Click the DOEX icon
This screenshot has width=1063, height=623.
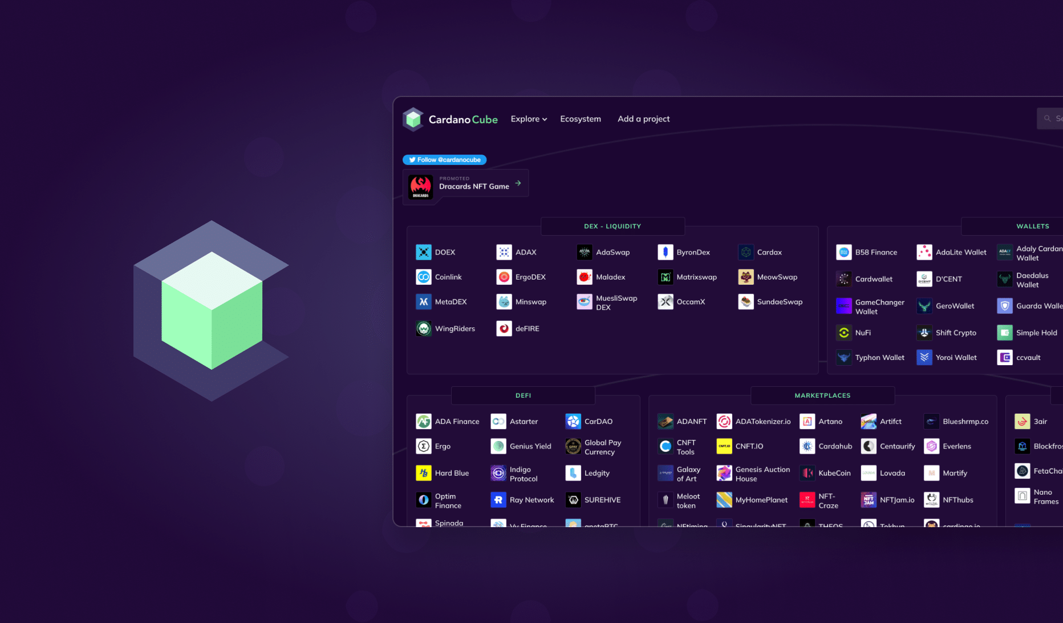click(424, 252)
